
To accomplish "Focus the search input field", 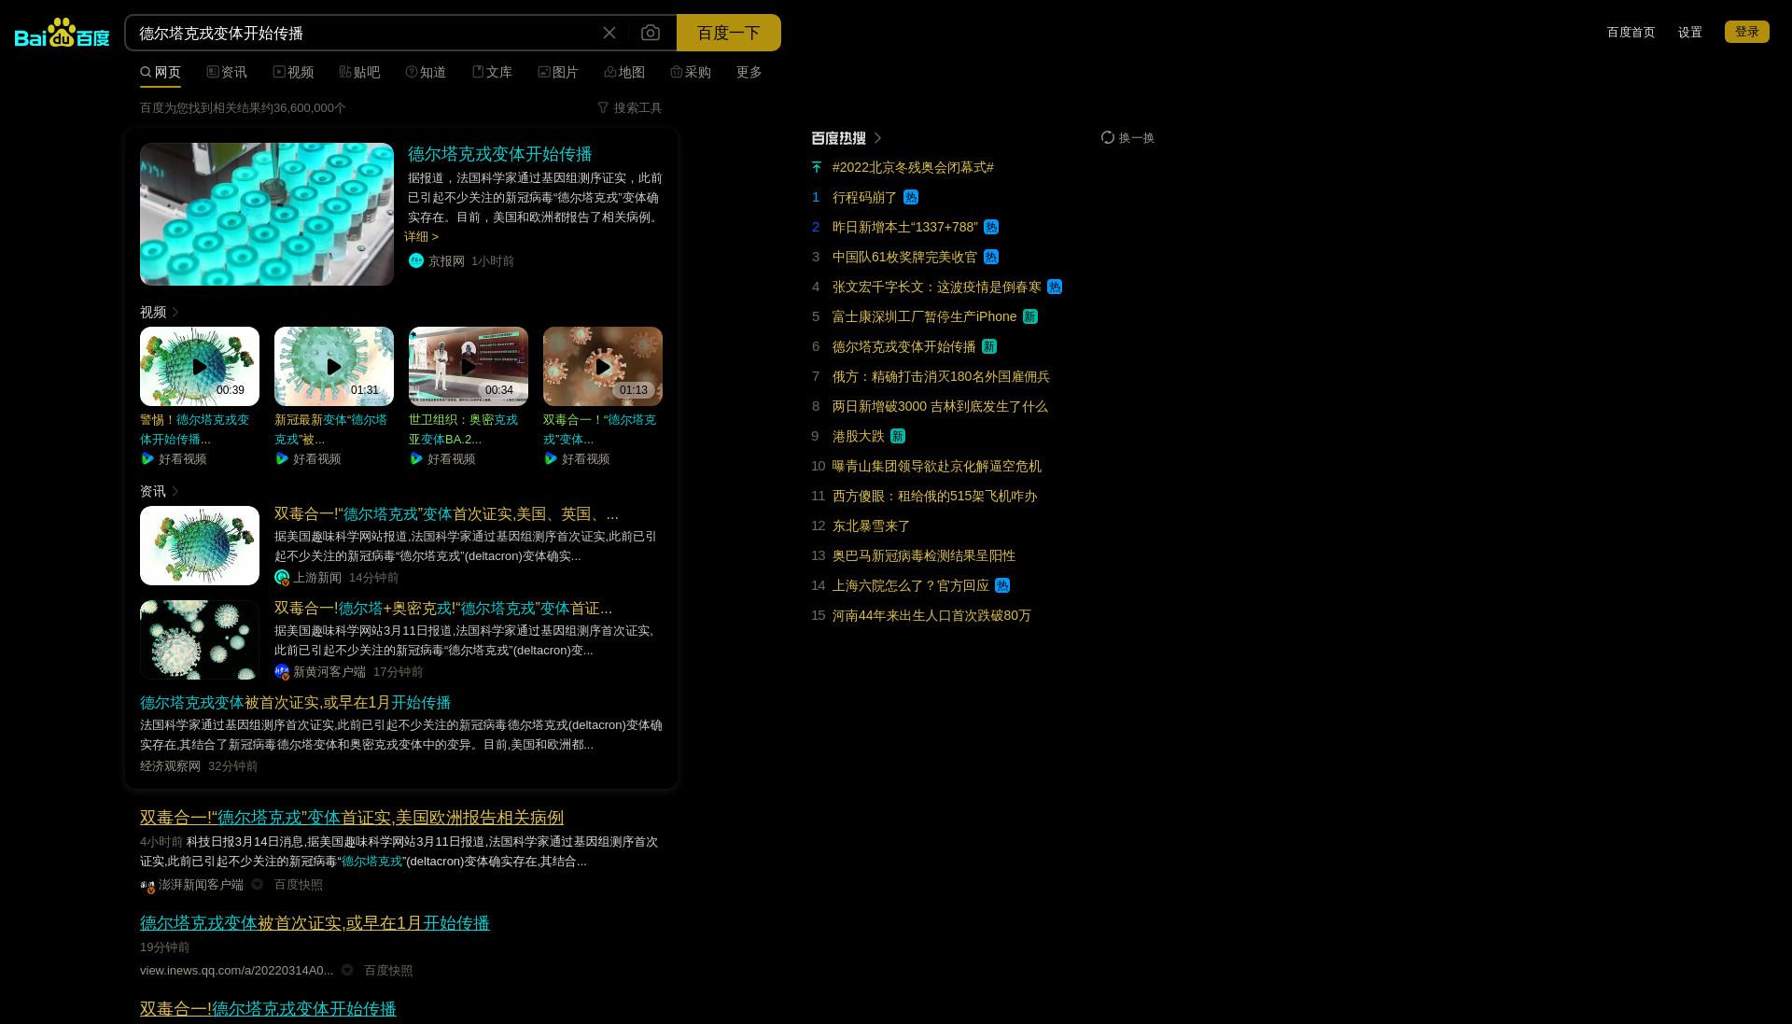I will (364, 33).
